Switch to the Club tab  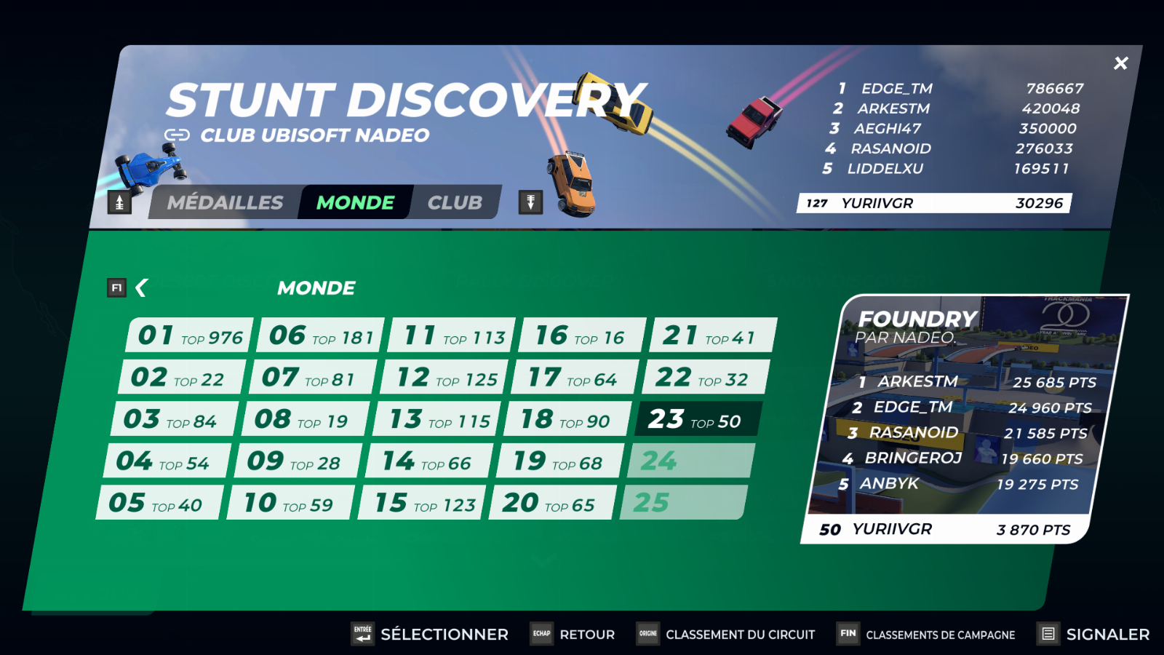point(455,202)
